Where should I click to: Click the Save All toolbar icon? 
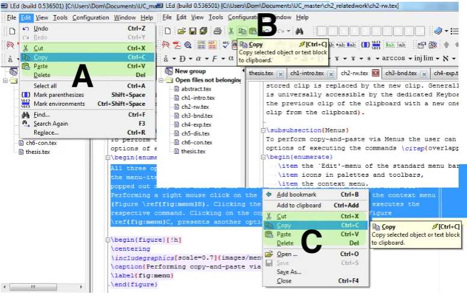point(203,31)
